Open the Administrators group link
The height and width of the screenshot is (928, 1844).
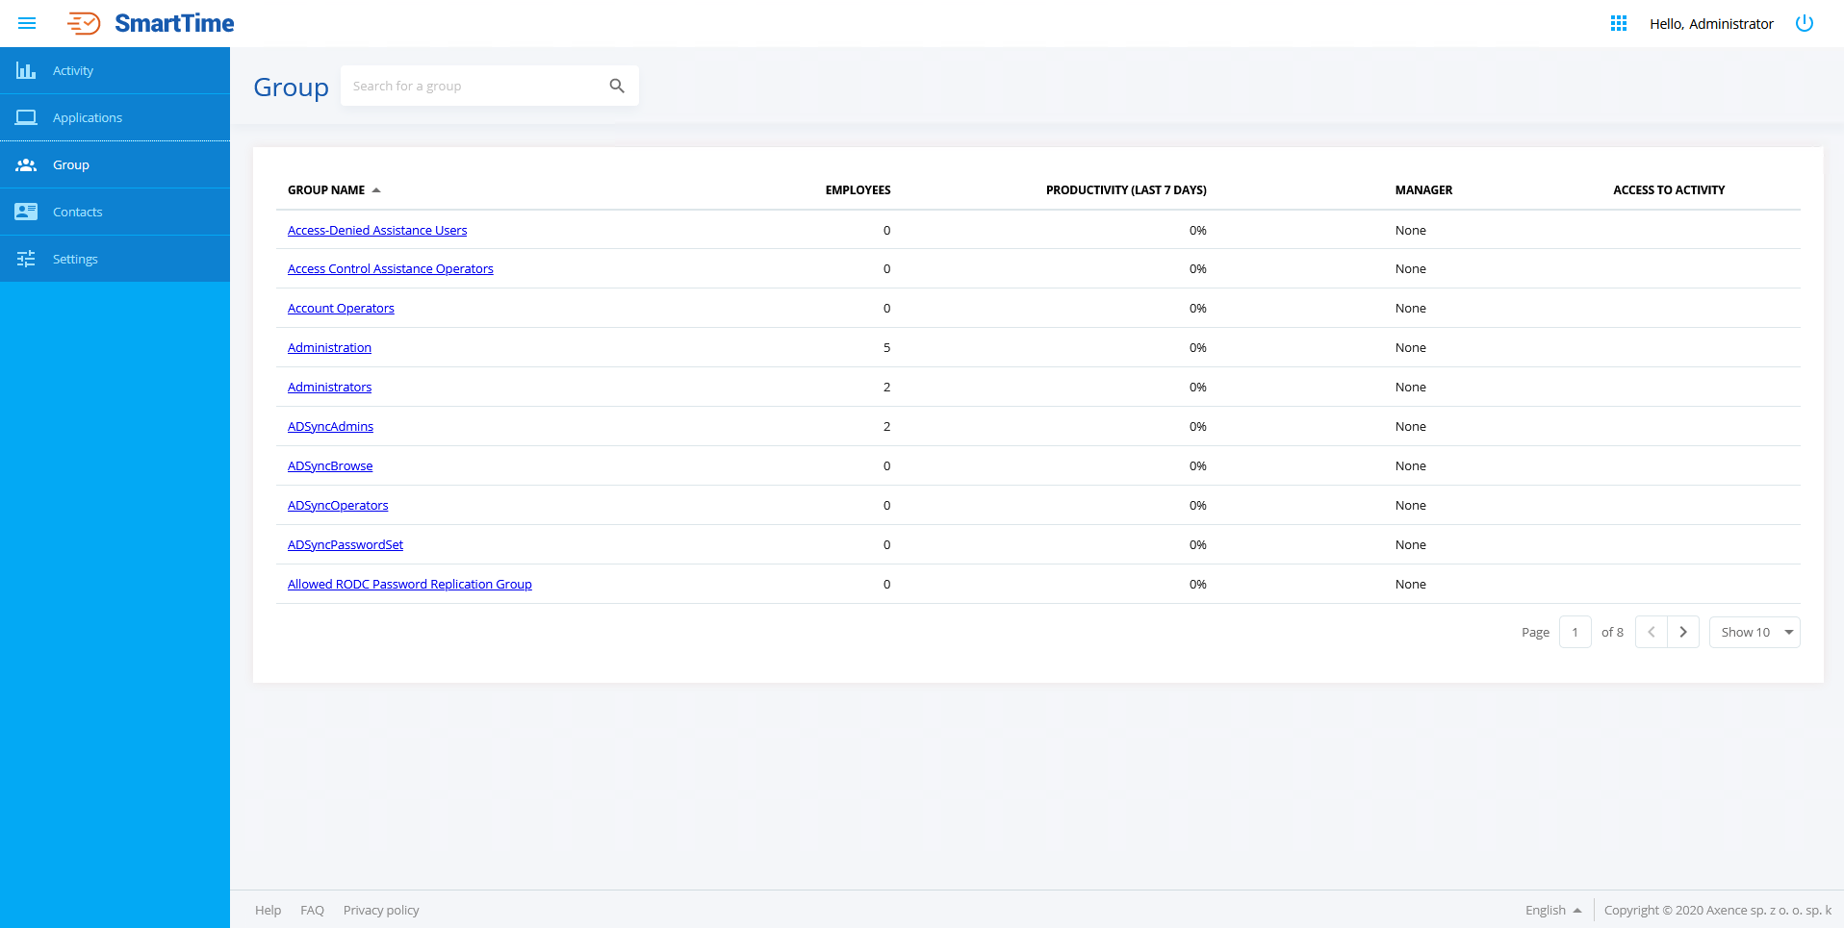coord(329,387)
